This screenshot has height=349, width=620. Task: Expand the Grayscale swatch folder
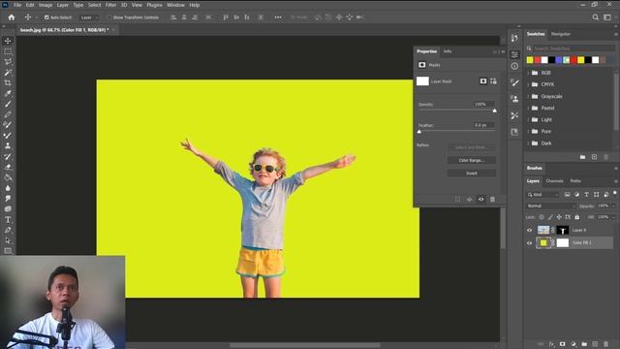click(528, 97)
